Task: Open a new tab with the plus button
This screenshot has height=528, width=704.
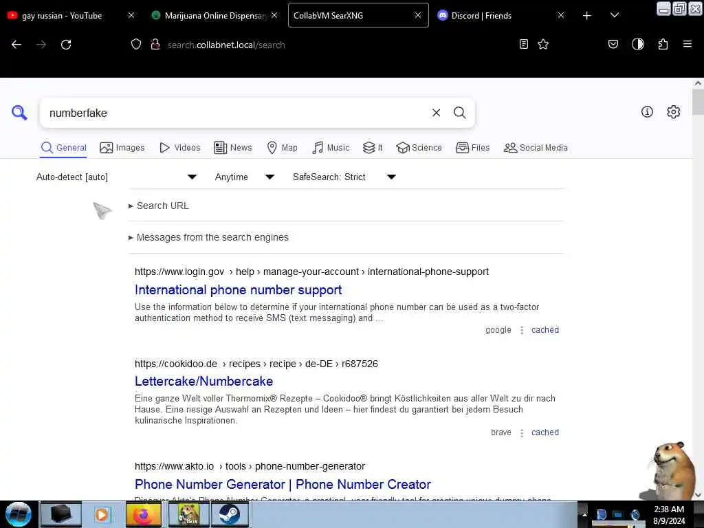Action: point(587,16)
